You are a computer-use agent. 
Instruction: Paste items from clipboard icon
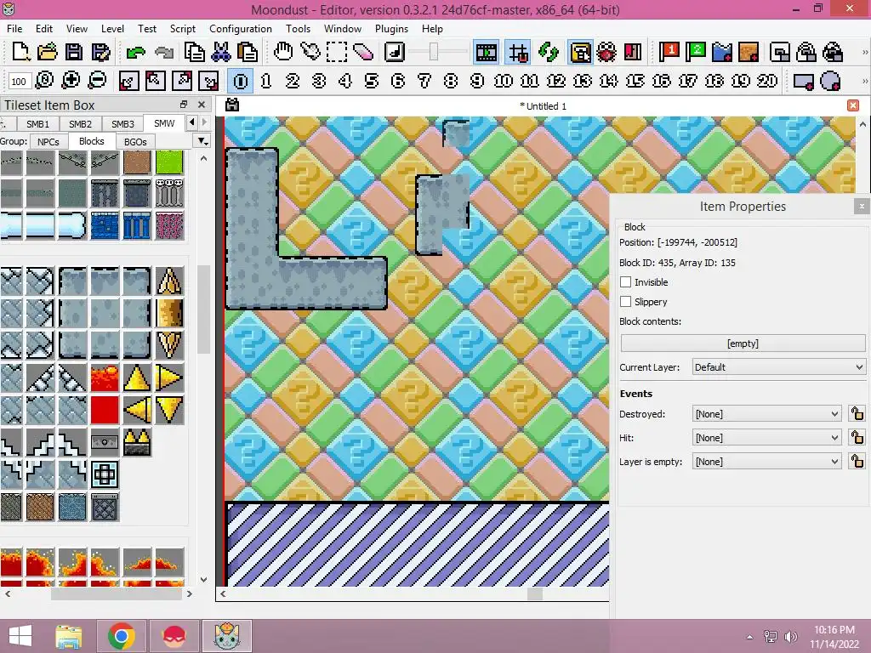tap(248, 52)
